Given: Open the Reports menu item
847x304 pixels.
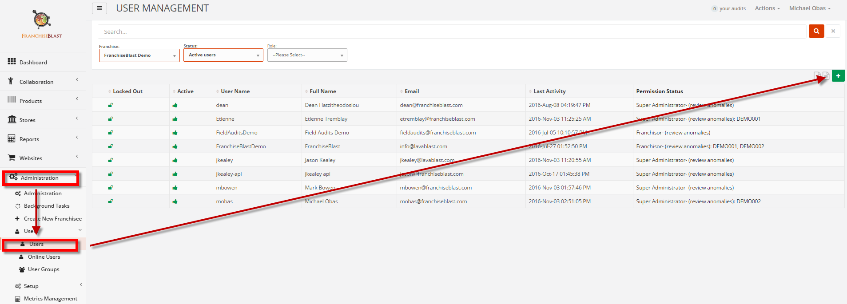Looking at the screenshot, I should [x=29, y=139].
